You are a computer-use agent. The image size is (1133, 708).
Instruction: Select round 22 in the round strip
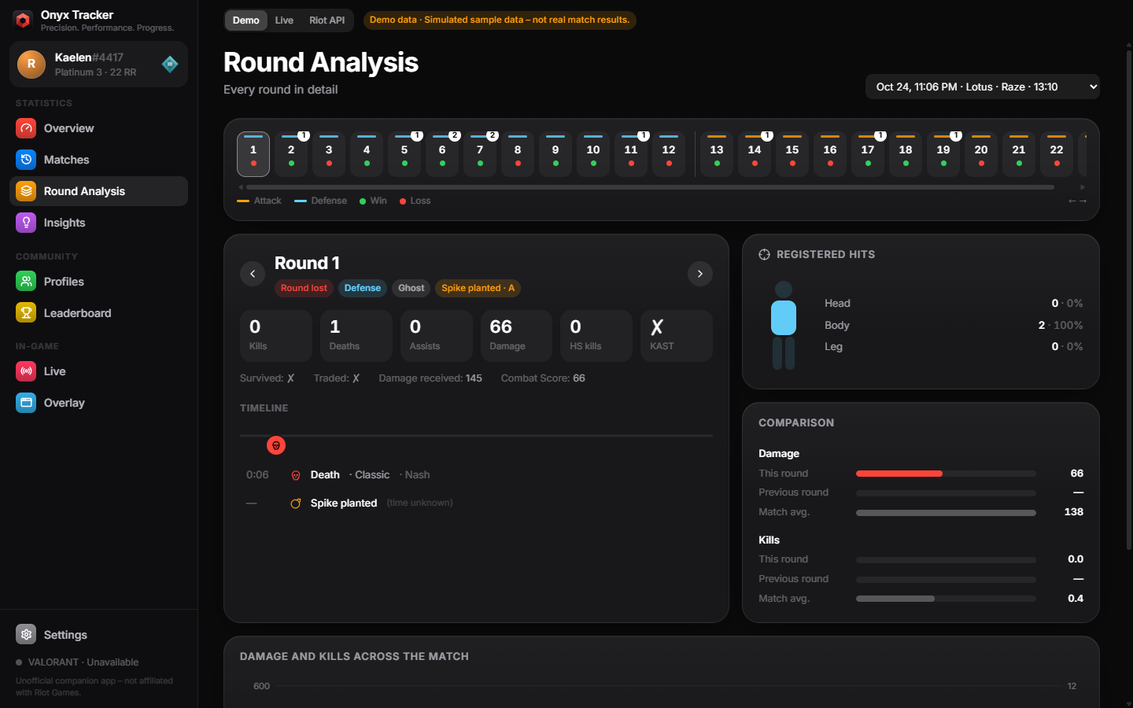(x=1057, y=154)
